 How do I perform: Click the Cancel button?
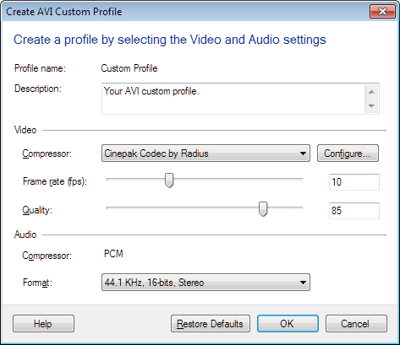point(356,324)
